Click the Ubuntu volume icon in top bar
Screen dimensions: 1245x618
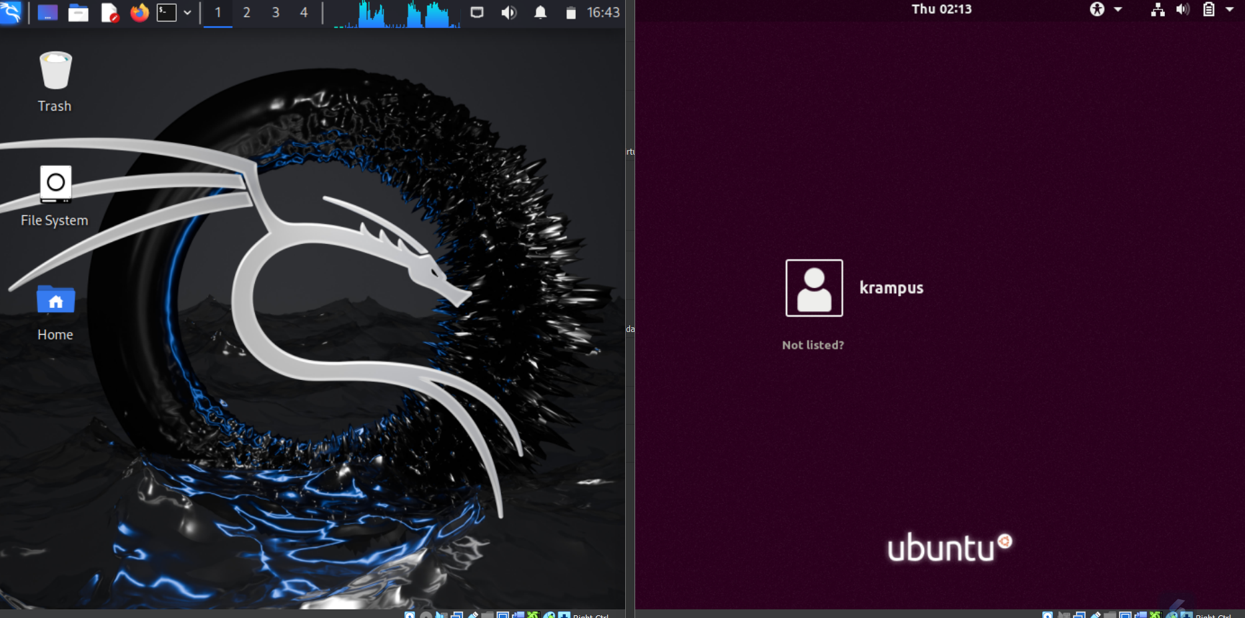pyautogui.click(x=1183, y=9)
